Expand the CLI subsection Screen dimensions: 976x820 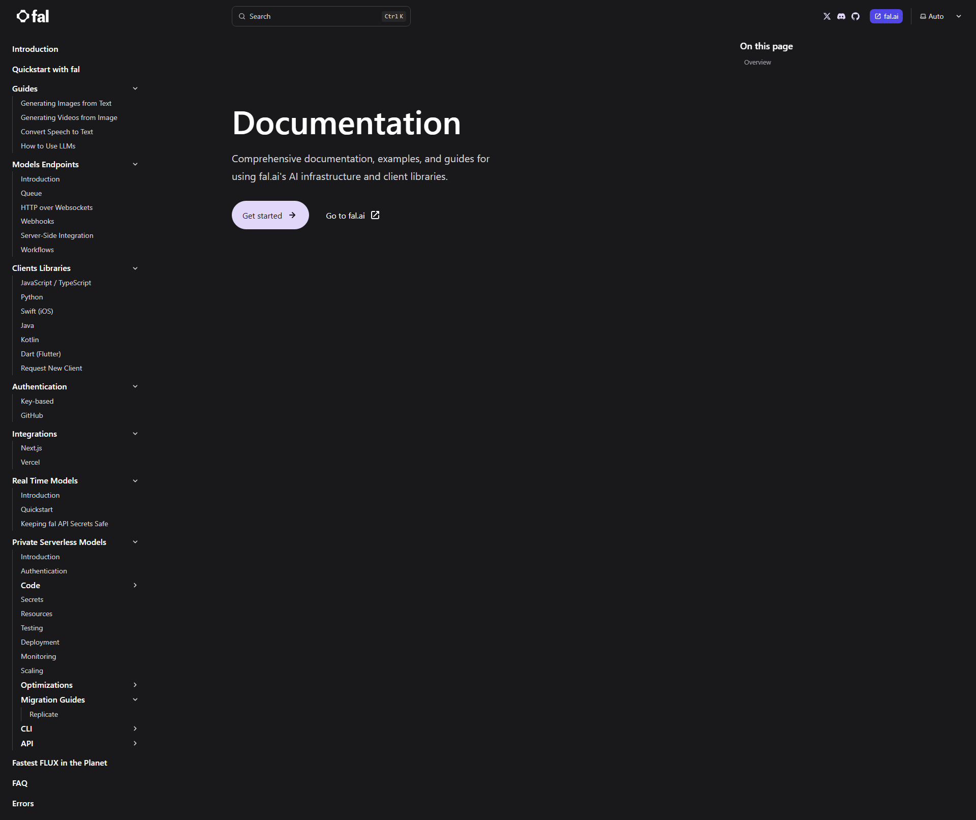coord(135,728)
